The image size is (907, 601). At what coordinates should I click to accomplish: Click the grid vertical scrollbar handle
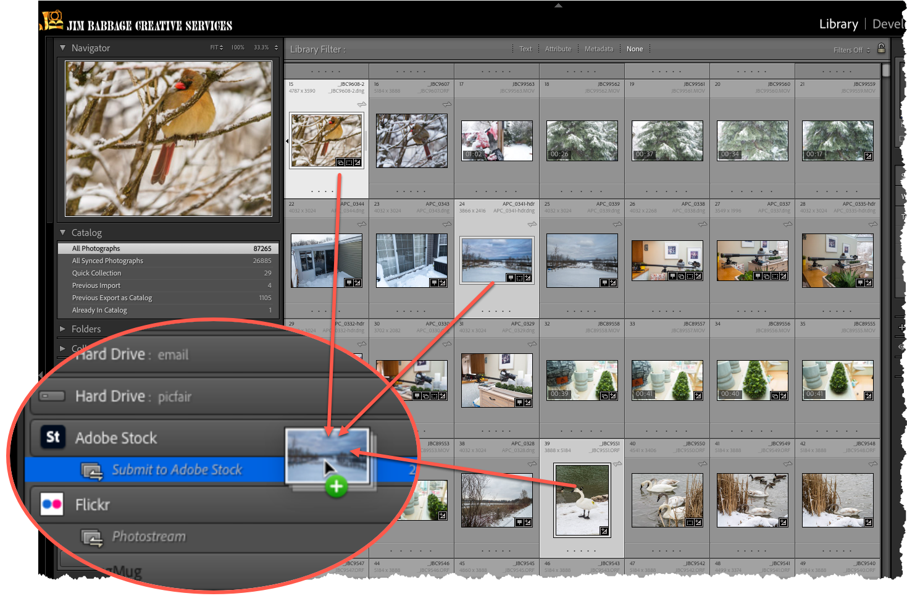pos(886,70)
